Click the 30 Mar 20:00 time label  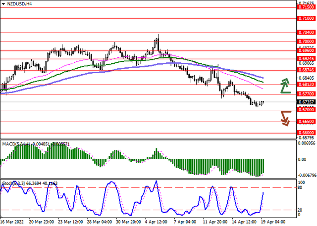click(129, 222)
